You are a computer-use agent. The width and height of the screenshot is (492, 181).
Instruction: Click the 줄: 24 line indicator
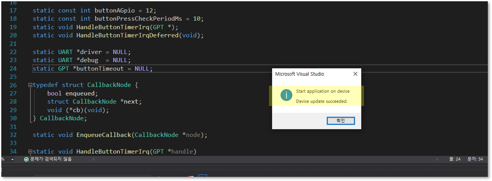coord(455,159)
